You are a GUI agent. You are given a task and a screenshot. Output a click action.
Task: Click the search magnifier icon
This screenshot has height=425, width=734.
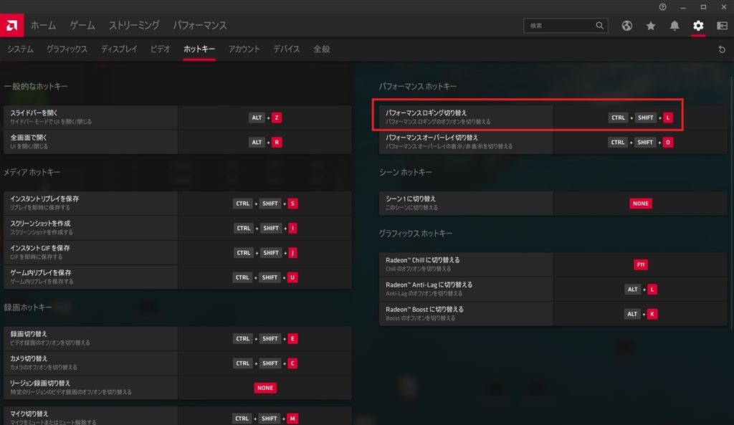600,26
